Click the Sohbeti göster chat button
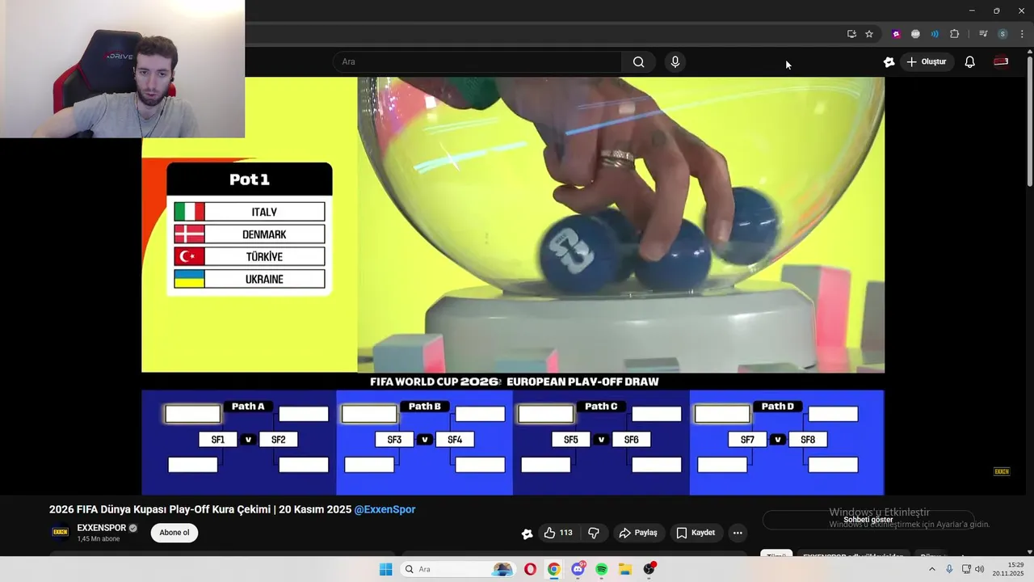Screen dimensions: 1034x582 point(868,520)
